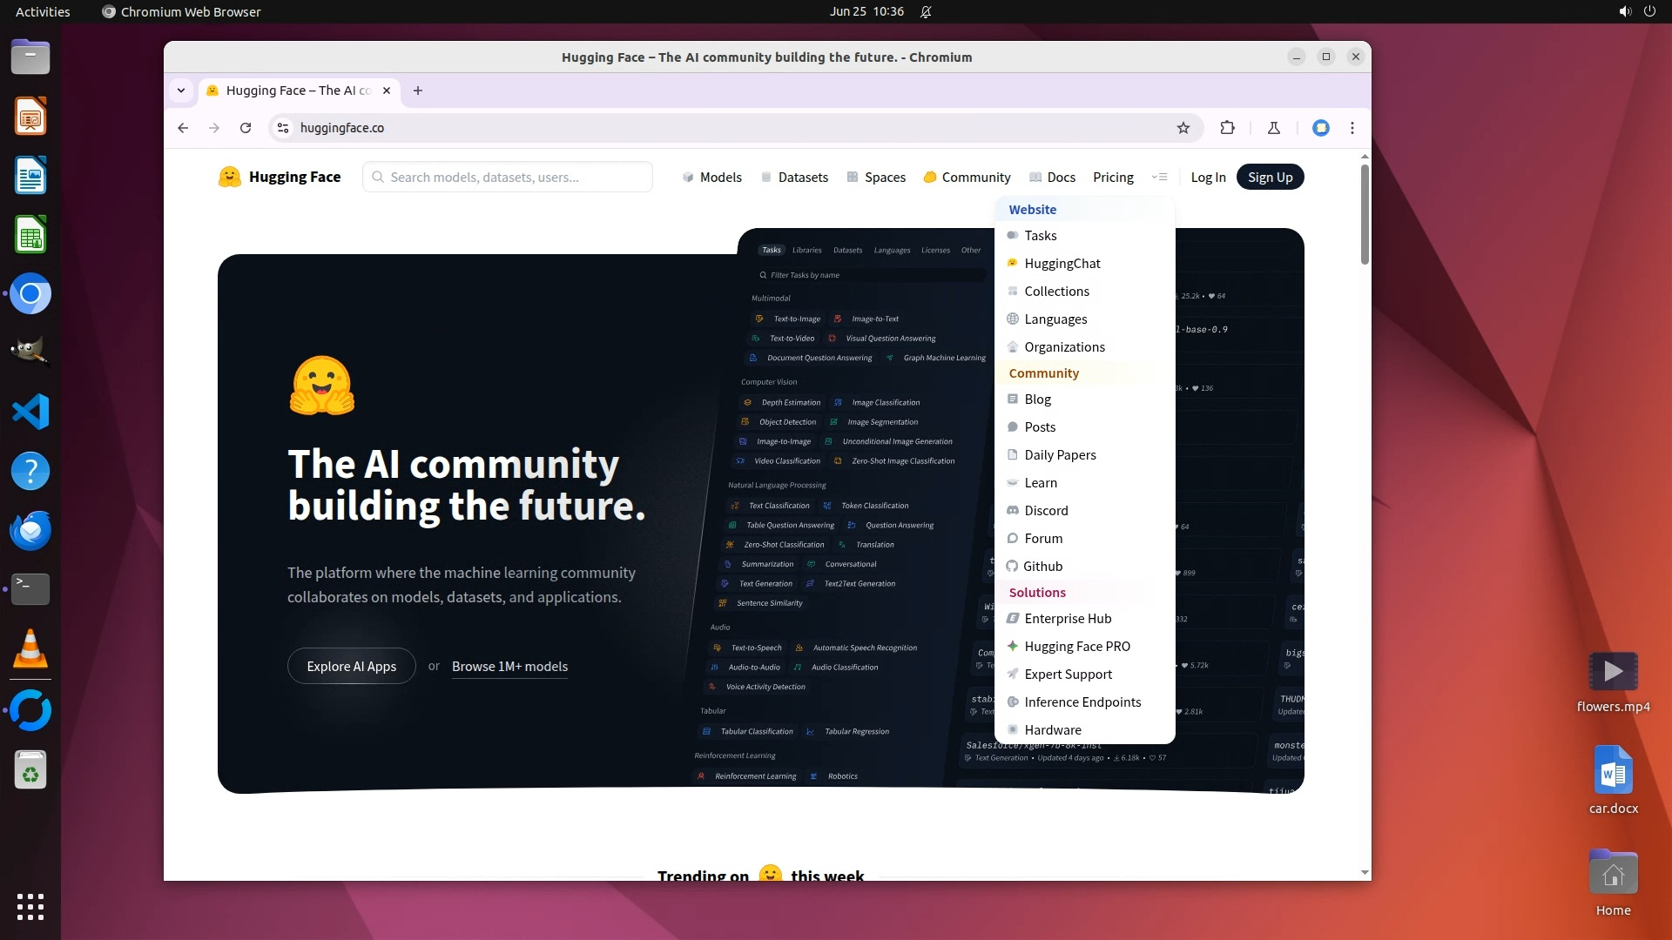Open Visual Studio Code from dock
The height and width of the screenshot is (940, 1672).
pos(30,412)
